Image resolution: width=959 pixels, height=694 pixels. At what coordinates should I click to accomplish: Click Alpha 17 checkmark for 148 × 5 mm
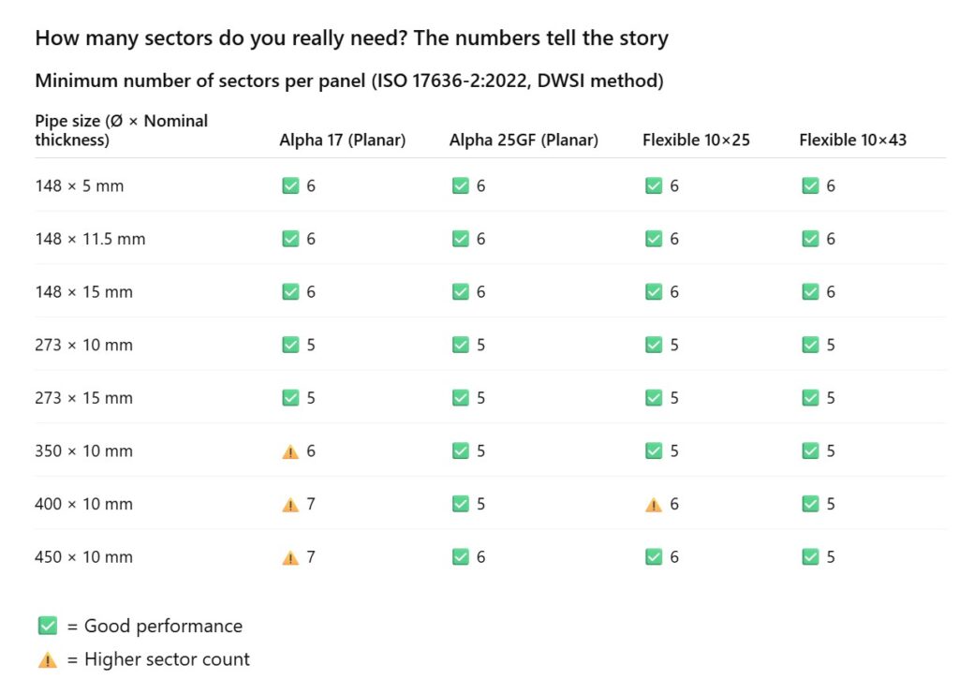click(x=290, y=186)
